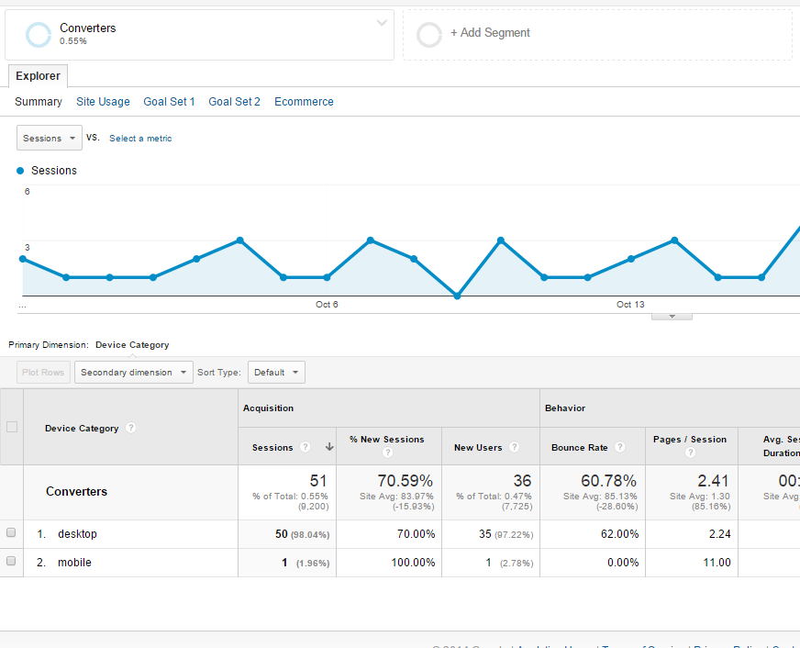Check the desktop row checkbox
The height and width of the screenshot is (648, 800).
tap(11, 533)
